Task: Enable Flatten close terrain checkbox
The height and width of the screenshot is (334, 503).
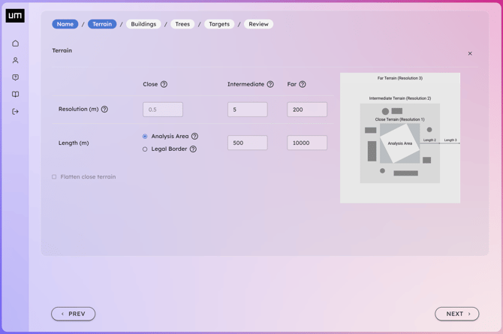Action: click(54, 177)
